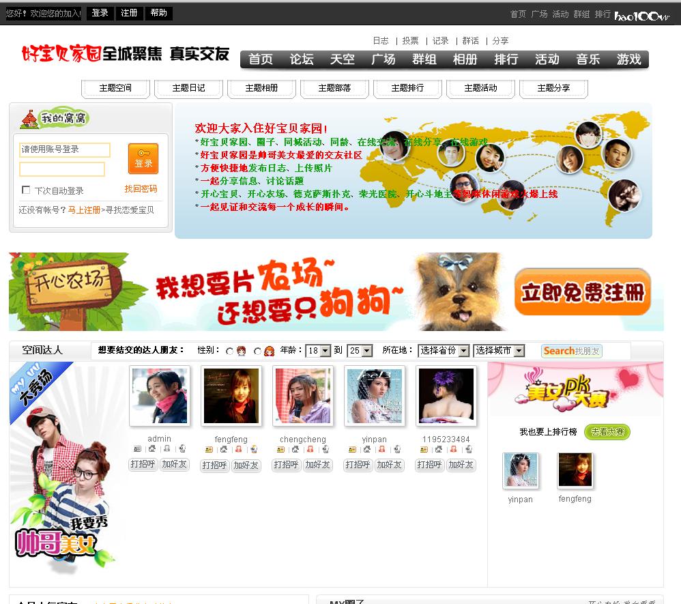Click yinpan's home space icon
The image size is (681, 604).
tap(366, 449)
